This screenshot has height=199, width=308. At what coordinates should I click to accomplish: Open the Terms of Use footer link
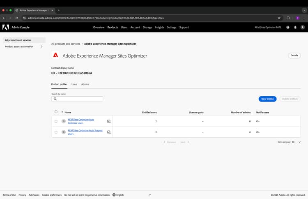point(9,195)
